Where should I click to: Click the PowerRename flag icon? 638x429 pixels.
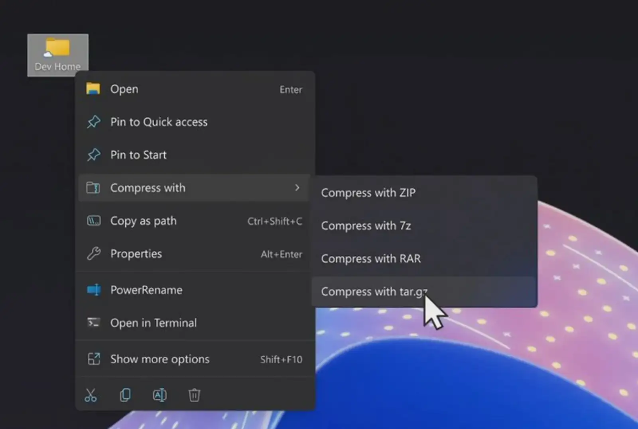(94, 290)
